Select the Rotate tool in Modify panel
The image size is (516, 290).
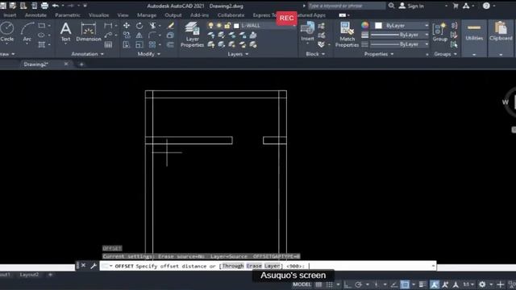139,26
